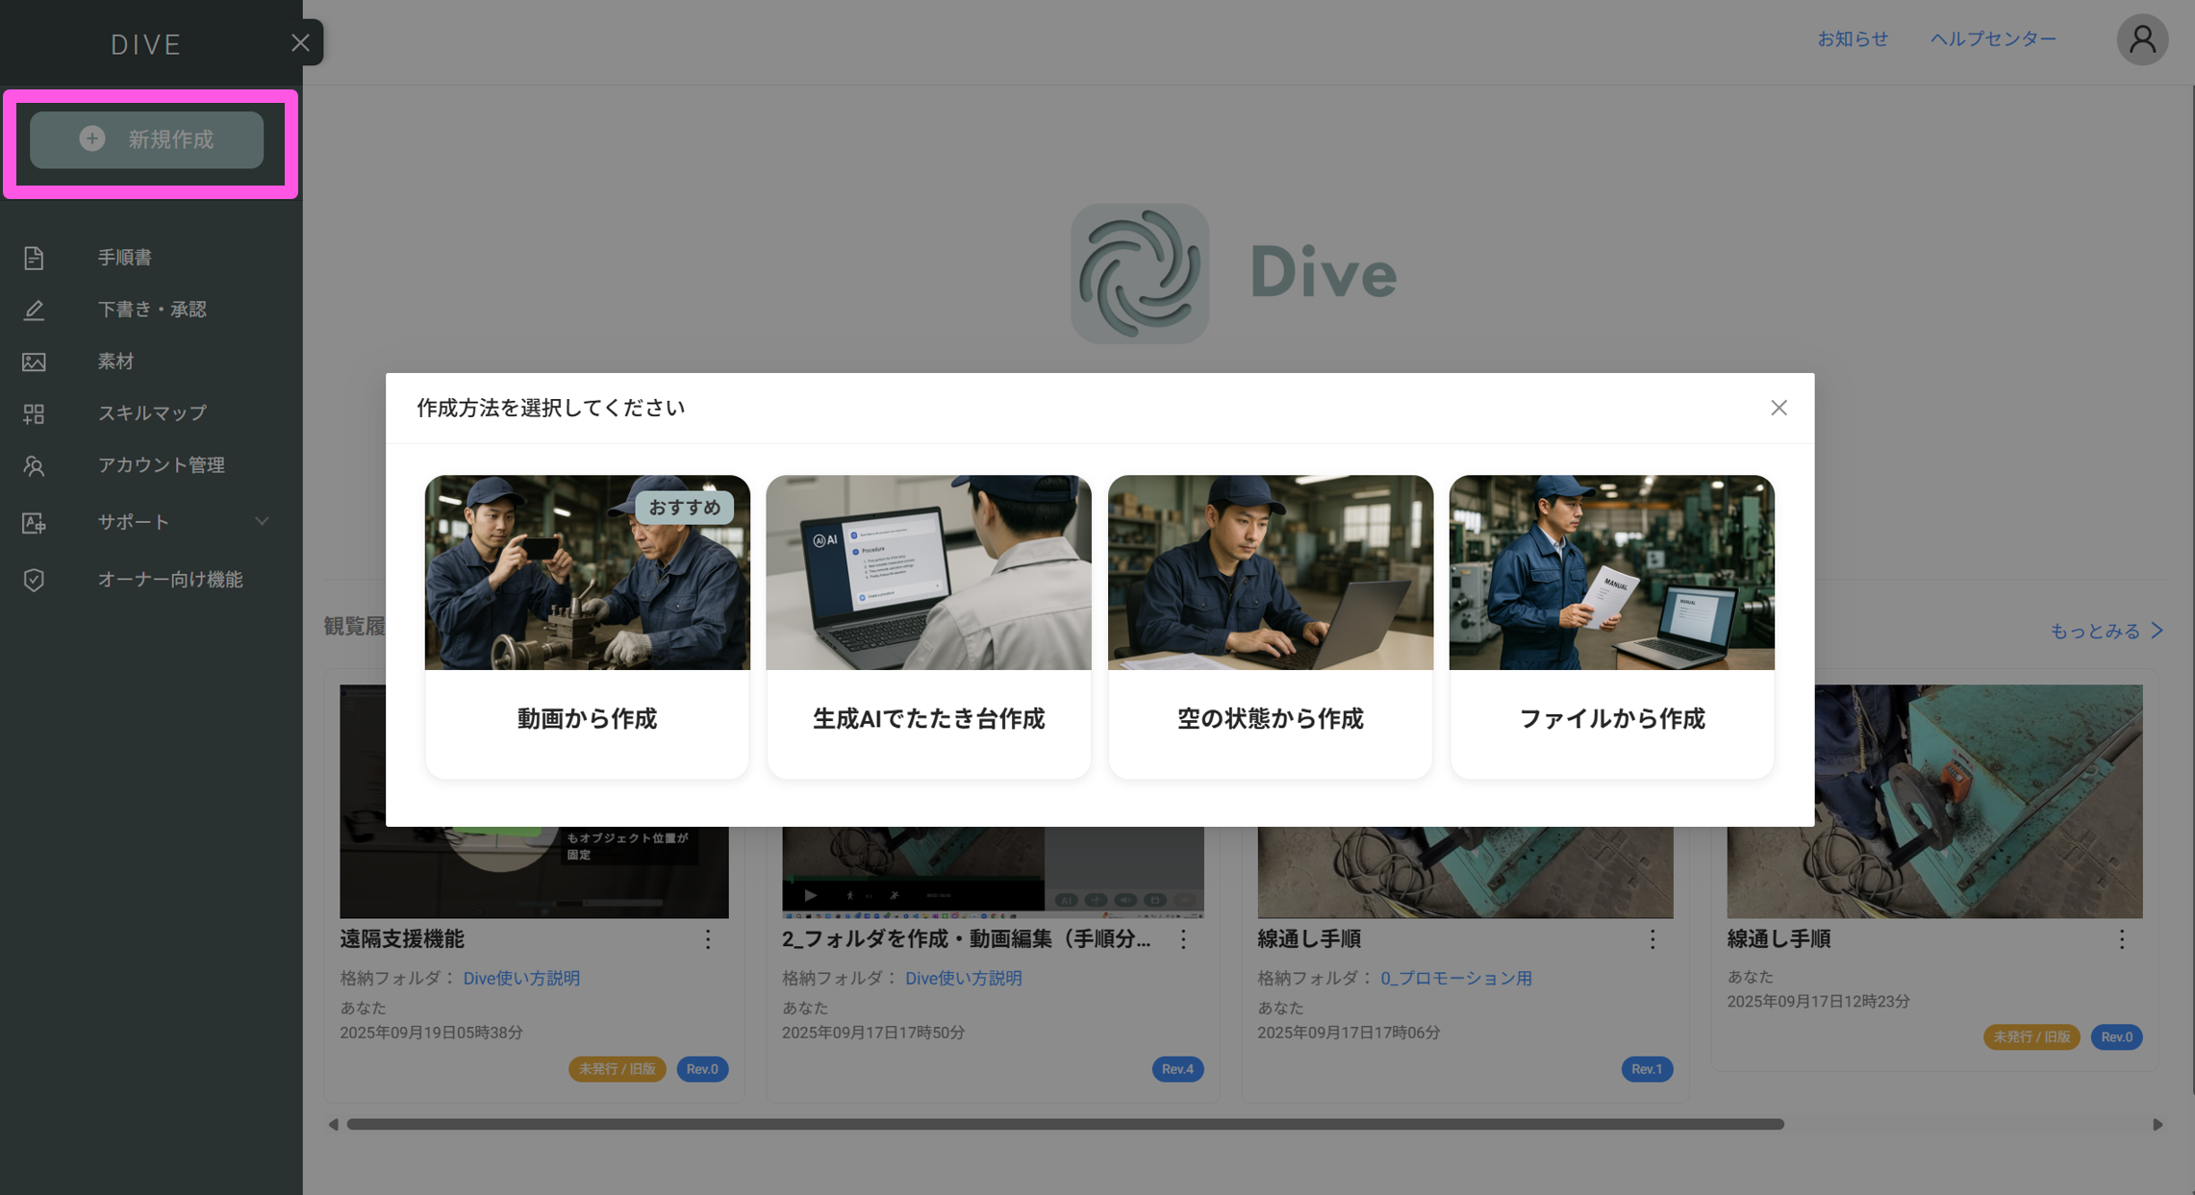The image size is (2195, 1195).
Task: Click the オーナー向け機能 shield icon
Action: [x=34, y=580]
